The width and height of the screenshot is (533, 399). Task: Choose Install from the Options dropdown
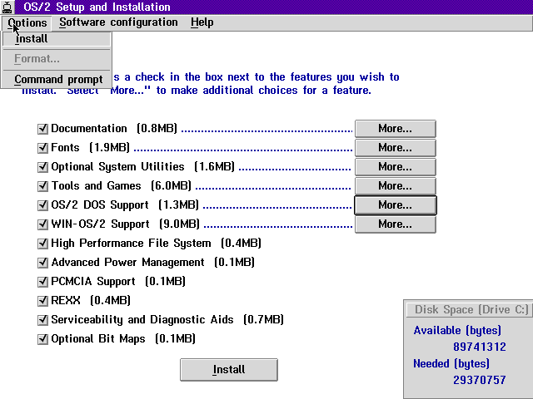[57, 39]
